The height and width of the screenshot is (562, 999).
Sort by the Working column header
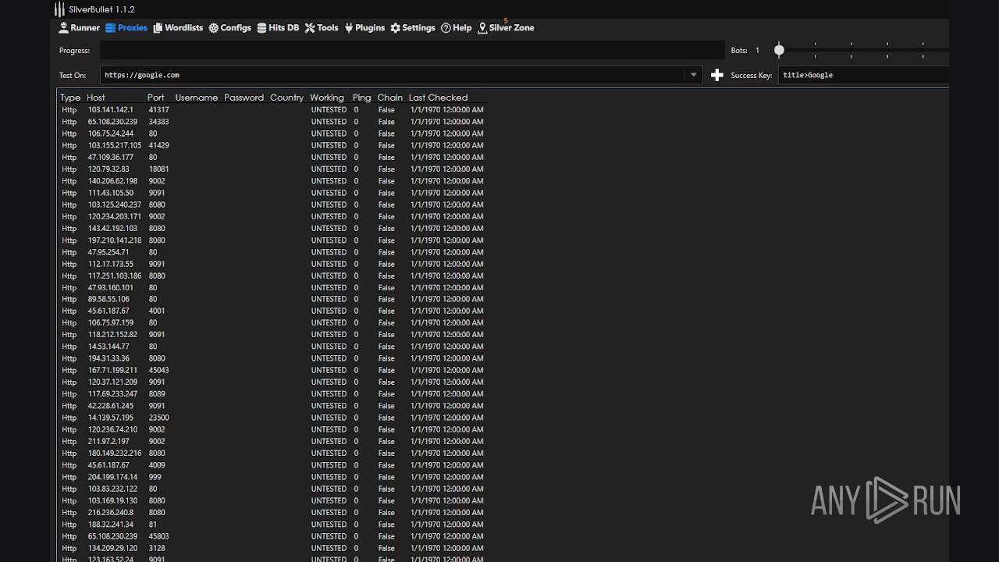pos(326,98)
